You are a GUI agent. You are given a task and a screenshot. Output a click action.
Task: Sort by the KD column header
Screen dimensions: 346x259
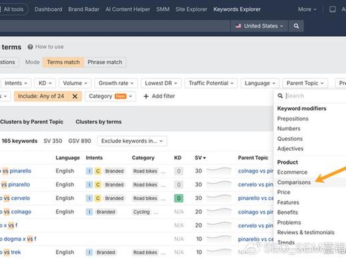point(178,158)
